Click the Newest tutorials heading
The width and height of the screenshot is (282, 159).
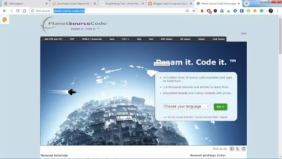coord(54,155)
